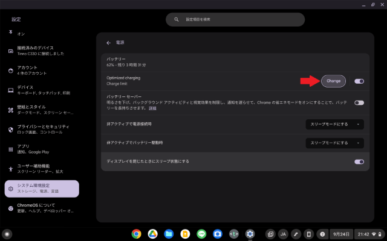The image size is (387, 241).
Task: Open Chrome browser from the shelf
Action: click(x=137, y=233)
